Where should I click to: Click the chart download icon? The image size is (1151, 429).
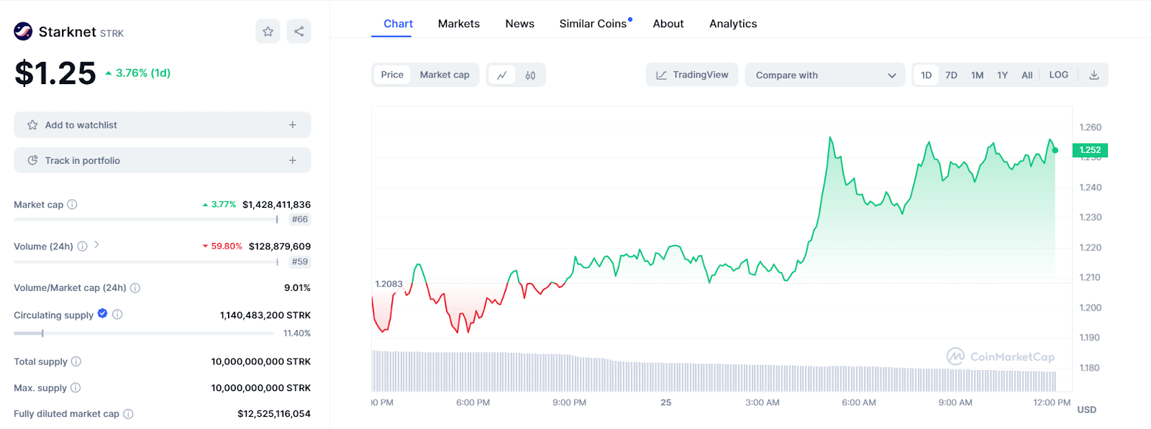point(1093,75)
